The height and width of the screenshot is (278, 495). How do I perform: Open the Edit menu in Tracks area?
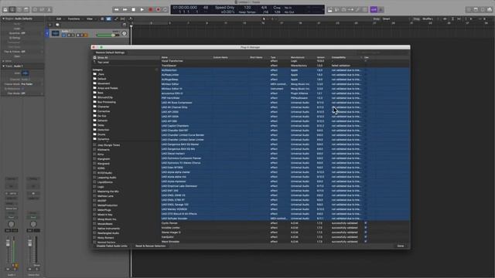(59, 19)
